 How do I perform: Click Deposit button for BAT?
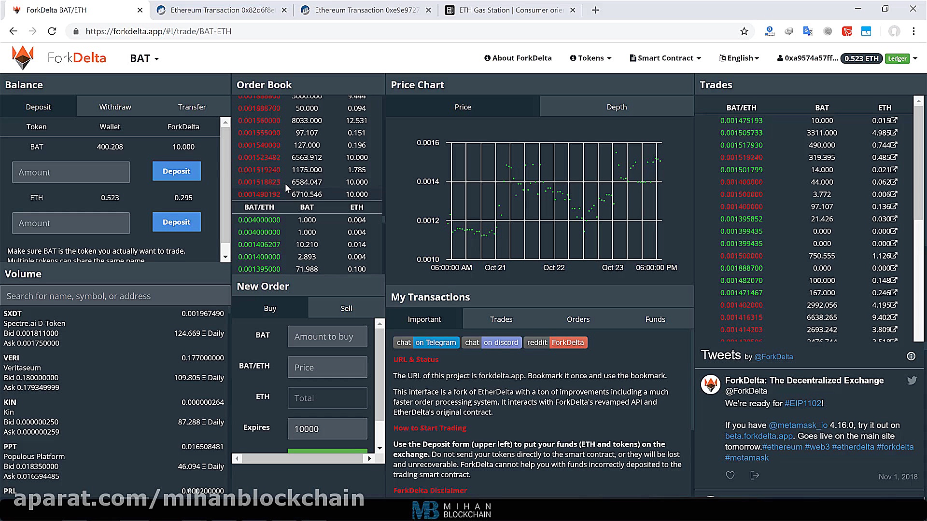click(176, 171)
